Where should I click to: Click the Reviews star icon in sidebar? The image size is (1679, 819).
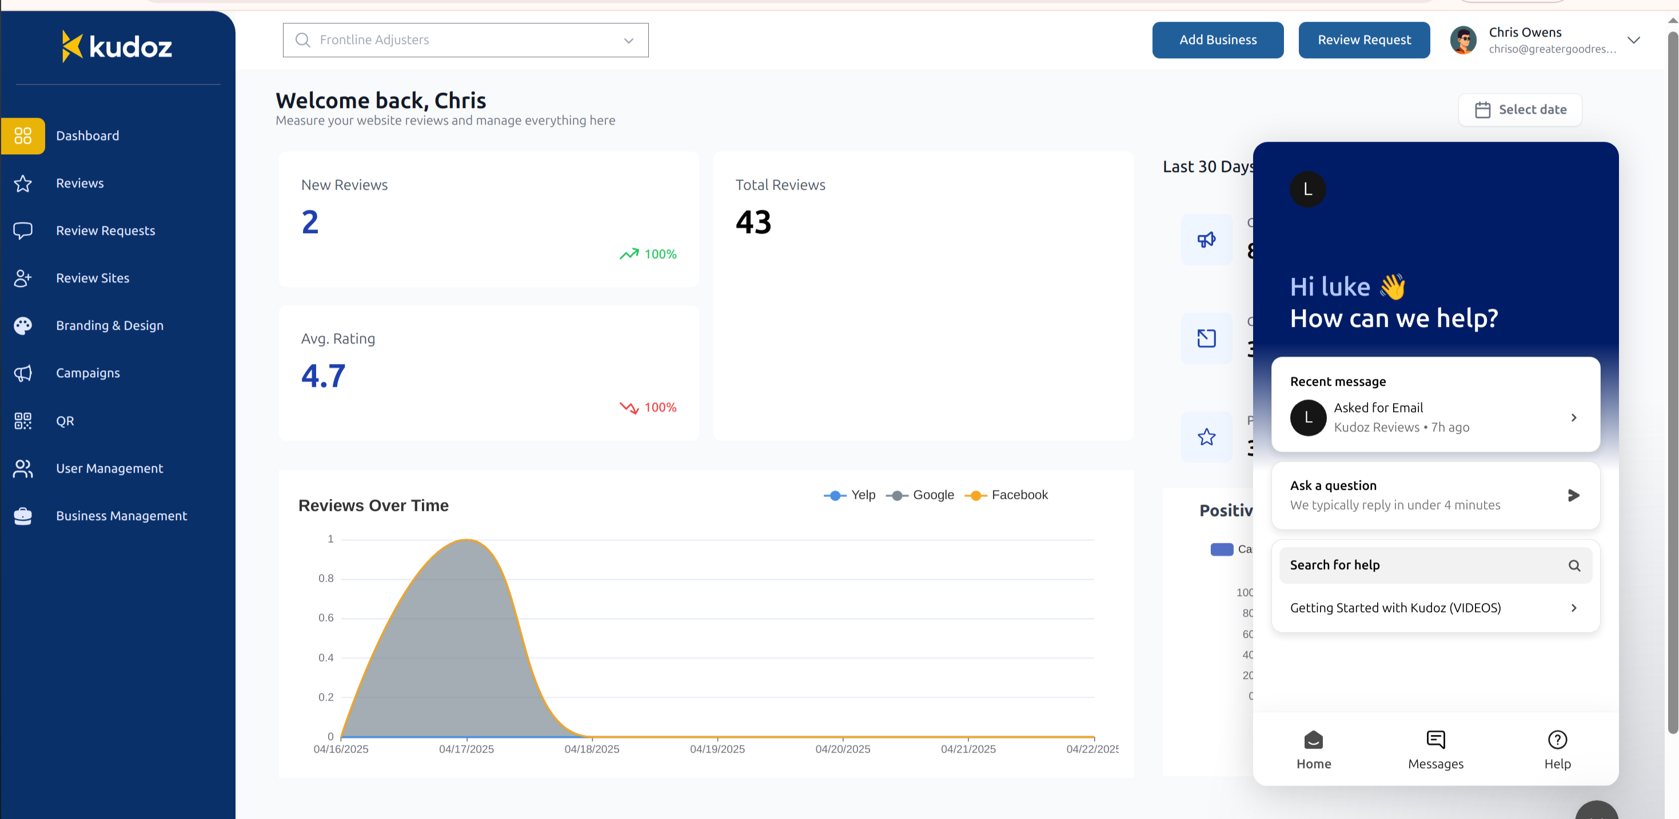point(23,183)
